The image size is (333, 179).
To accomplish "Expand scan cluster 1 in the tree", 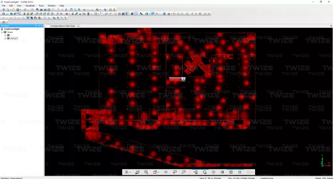I will point(5,35).
